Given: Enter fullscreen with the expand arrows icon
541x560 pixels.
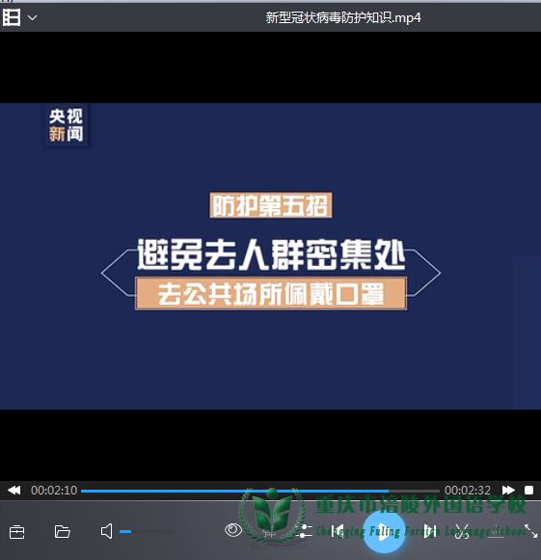Looking at the screenshot, I should coord(531,531).
